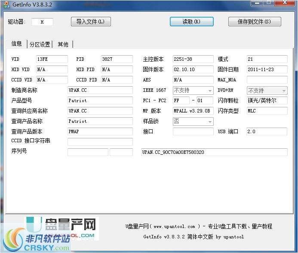298x253 pixels.
Task: Expand the DVD+RW dropdown
Action: click(267, 91)
